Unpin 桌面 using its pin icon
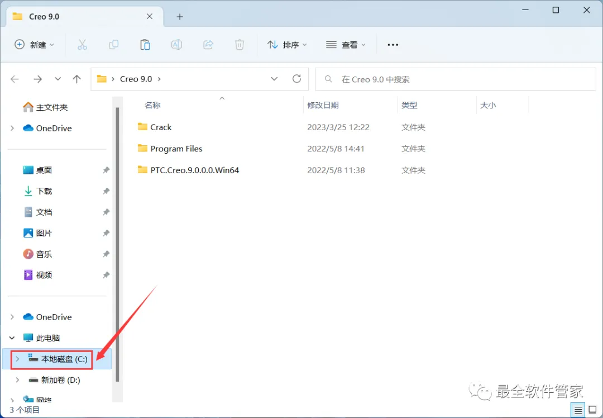This screenshot has width=603, height=418. click(x=106, y=170)
